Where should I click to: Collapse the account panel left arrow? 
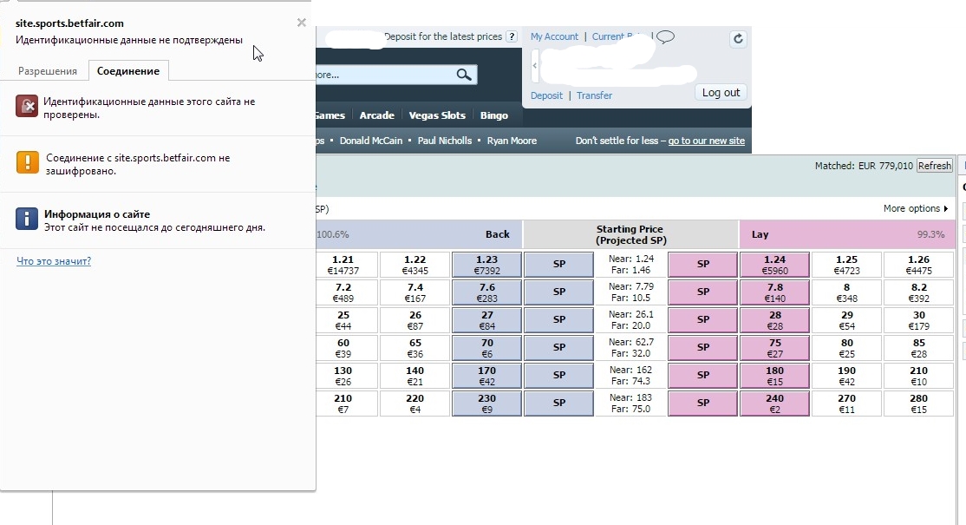(535, 65)
